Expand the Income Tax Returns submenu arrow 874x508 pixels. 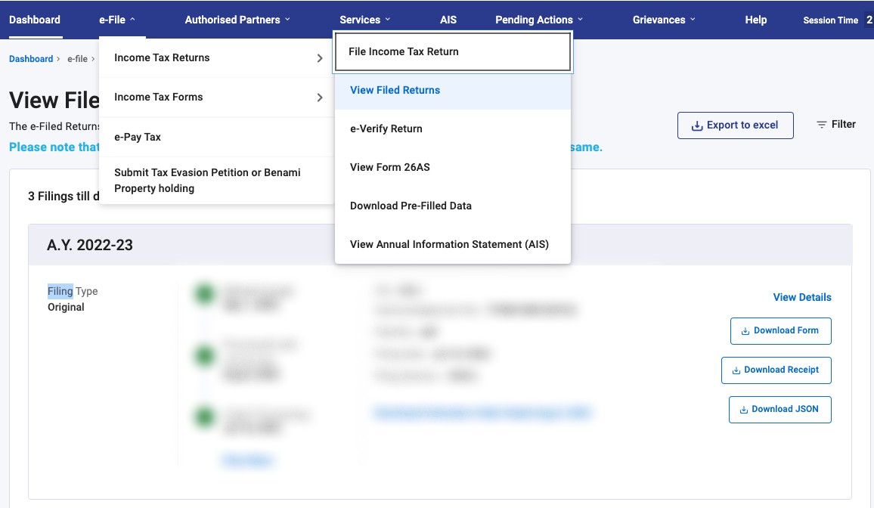point(318,57)
